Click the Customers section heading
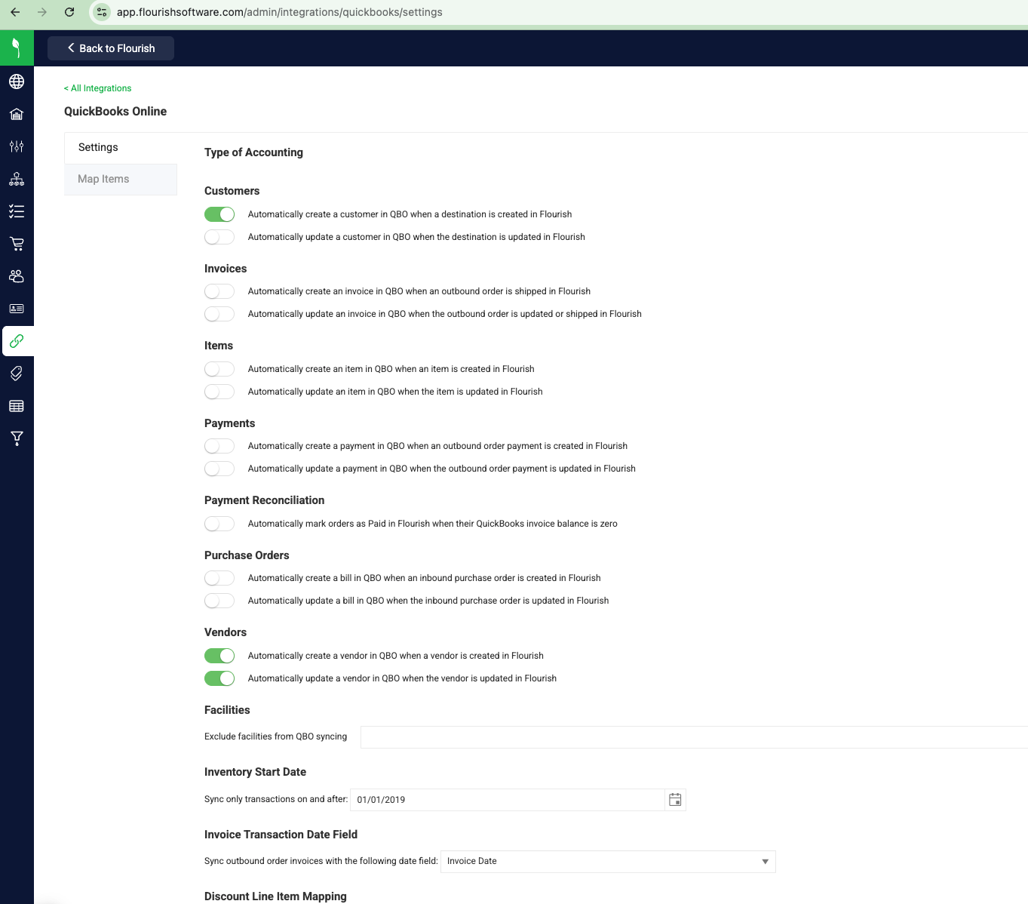 tap(232, 191)
